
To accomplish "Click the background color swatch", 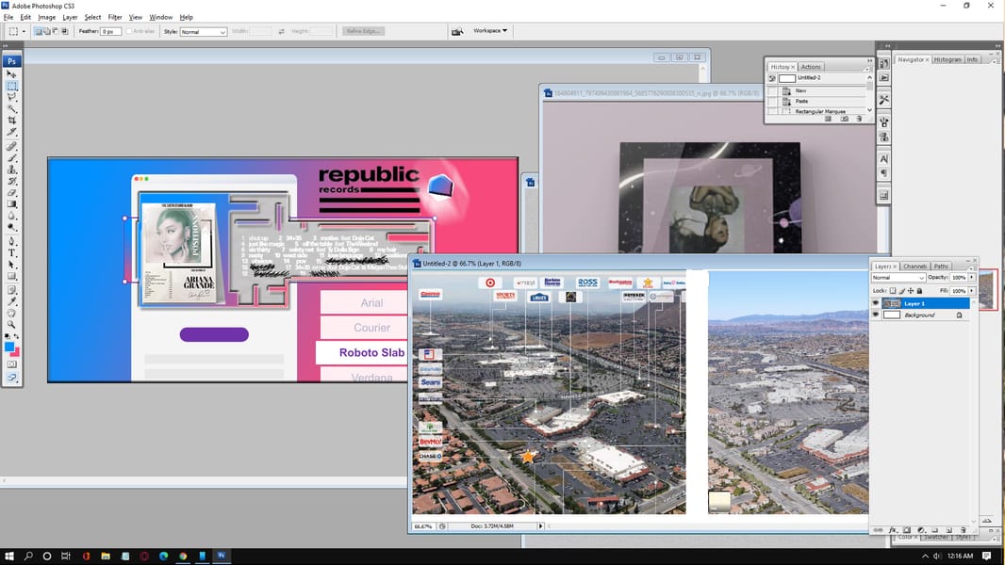I will (x=16, y=352).
